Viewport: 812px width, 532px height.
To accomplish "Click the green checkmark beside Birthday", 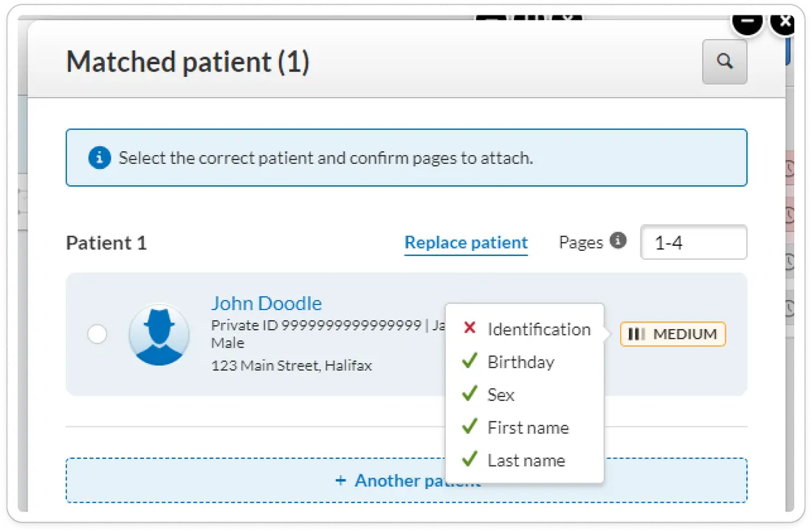I will coord(469,361).
